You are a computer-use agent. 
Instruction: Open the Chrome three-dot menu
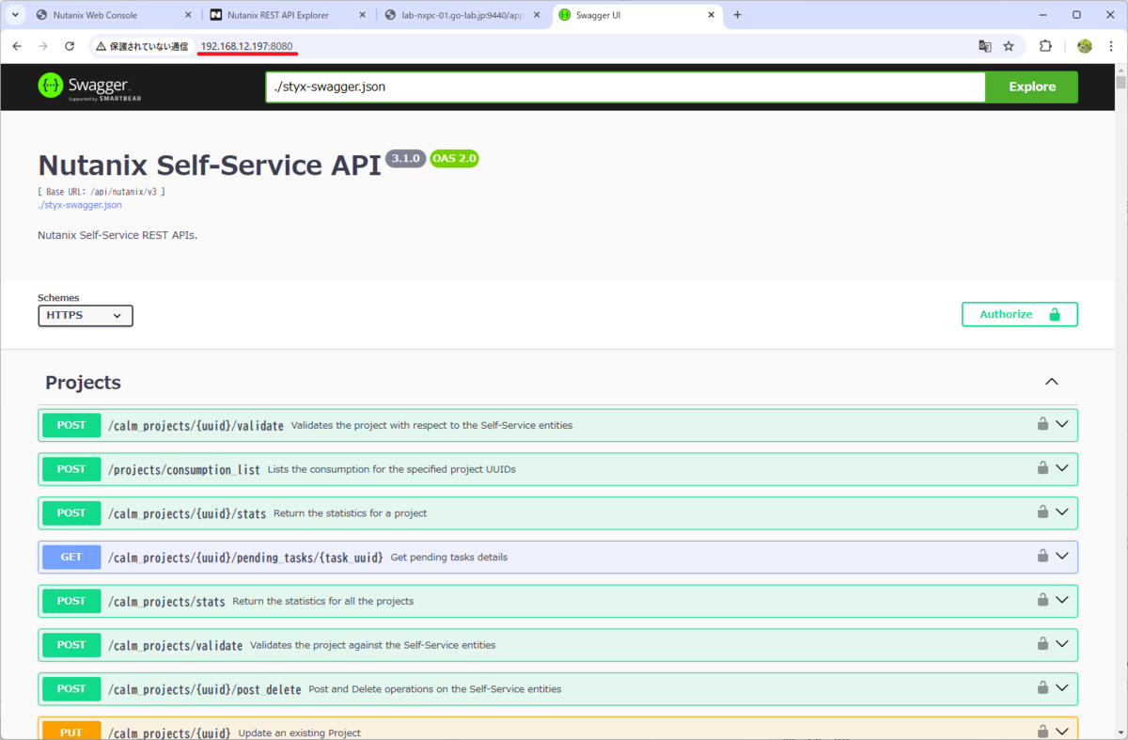click(x=1111, y=46)
